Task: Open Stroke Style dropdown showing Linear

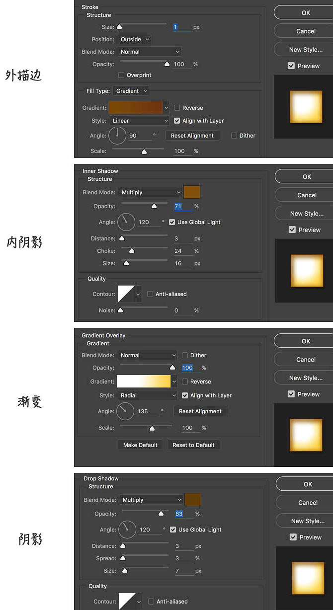Action: pos(140,121)
